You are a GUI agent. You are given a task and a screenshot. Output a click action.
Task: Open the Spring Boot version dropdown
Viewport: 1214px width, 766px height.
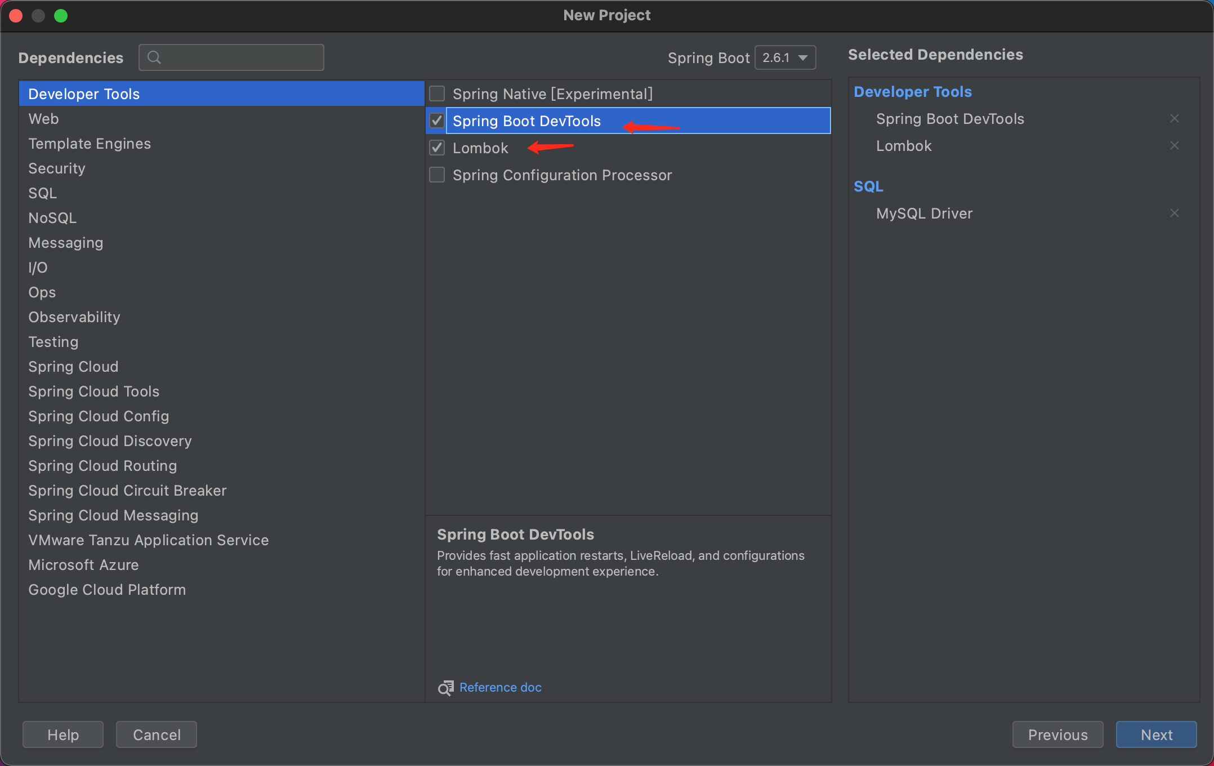(785, 58)
